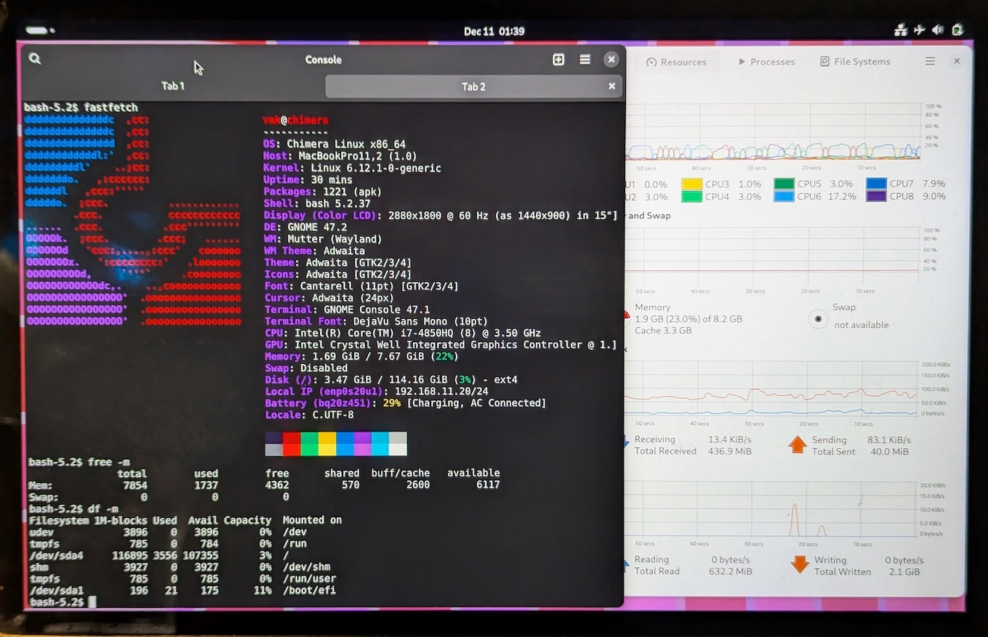Click the CPU7 blue color swatch

pyautogui.click(x=877, y=184)
